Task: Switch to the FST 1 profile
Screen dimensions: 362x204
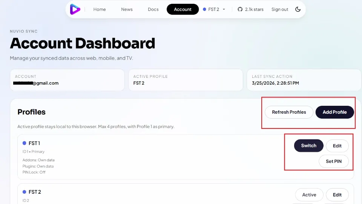Action: [308, 146]
